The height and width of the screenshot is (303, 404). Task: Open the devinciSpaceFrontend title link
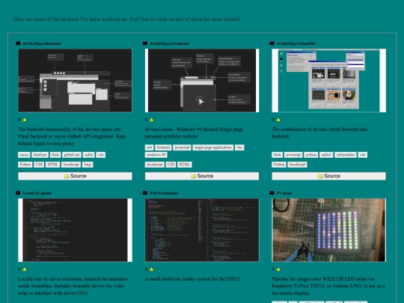tap(169, 43)
